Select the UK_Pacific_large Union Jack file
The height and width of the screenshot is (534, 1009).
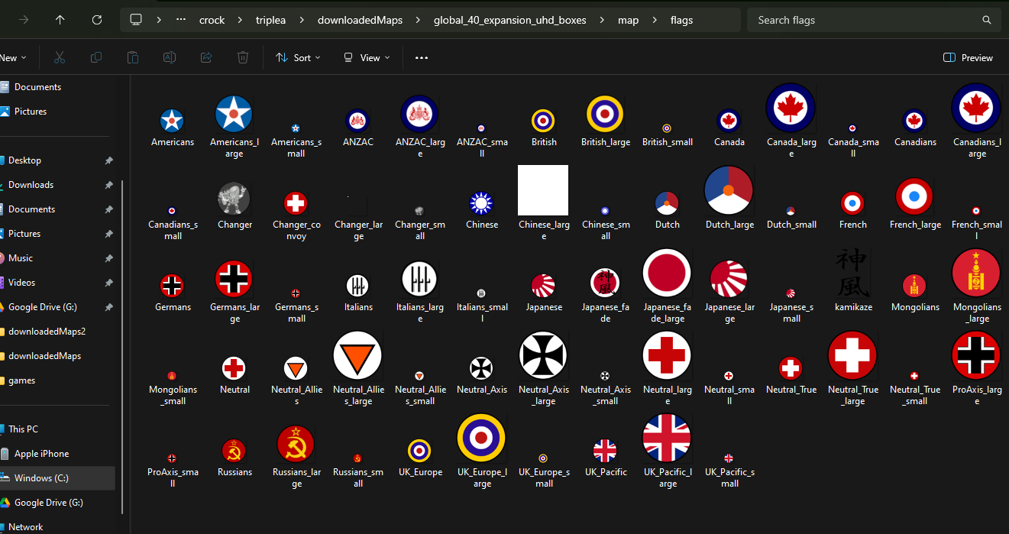click(667, 438)
